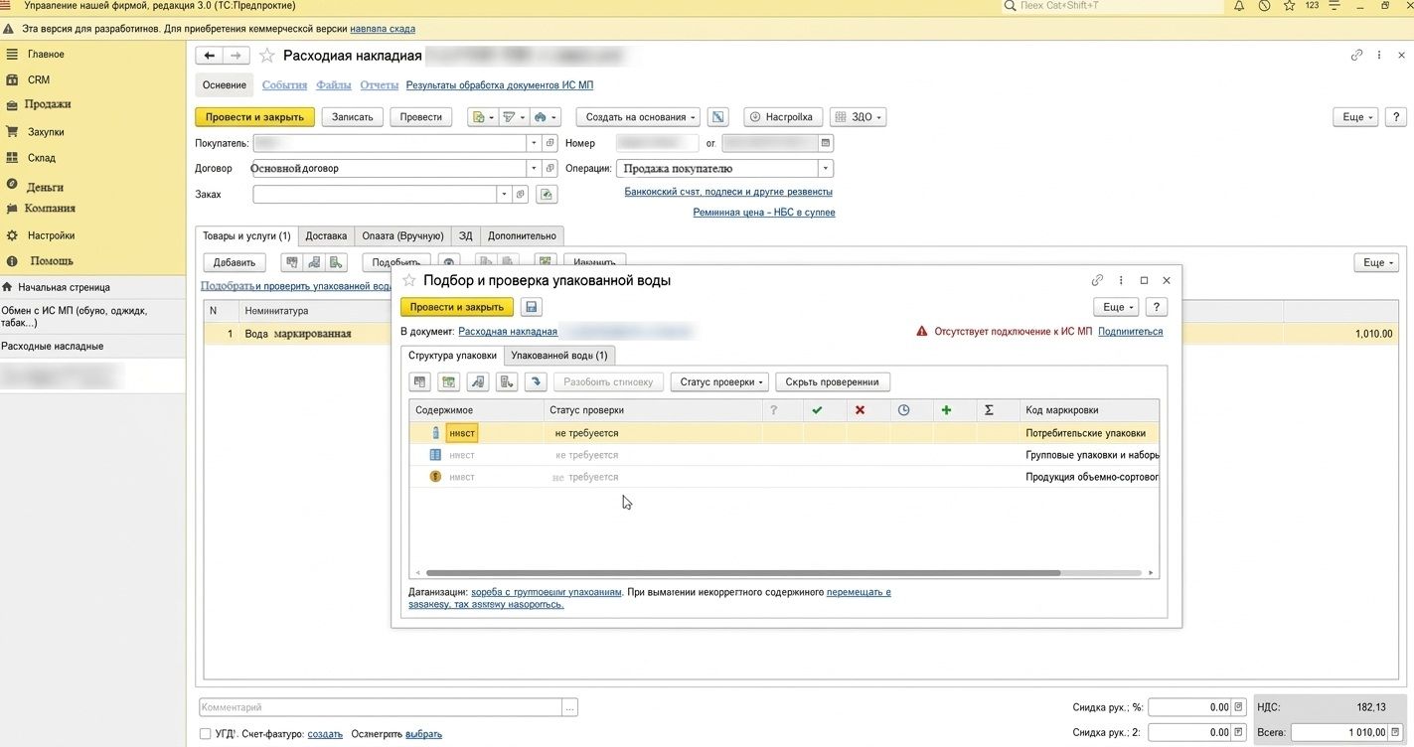Open the dialog's Еще dropdown menu
1414x747 pixels.
click(x=1115, y=307)
